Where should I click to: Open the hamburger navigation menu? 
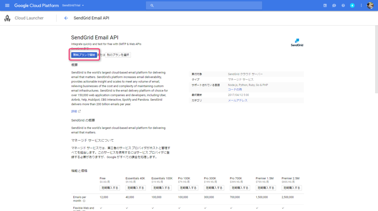tap(7, 5)
